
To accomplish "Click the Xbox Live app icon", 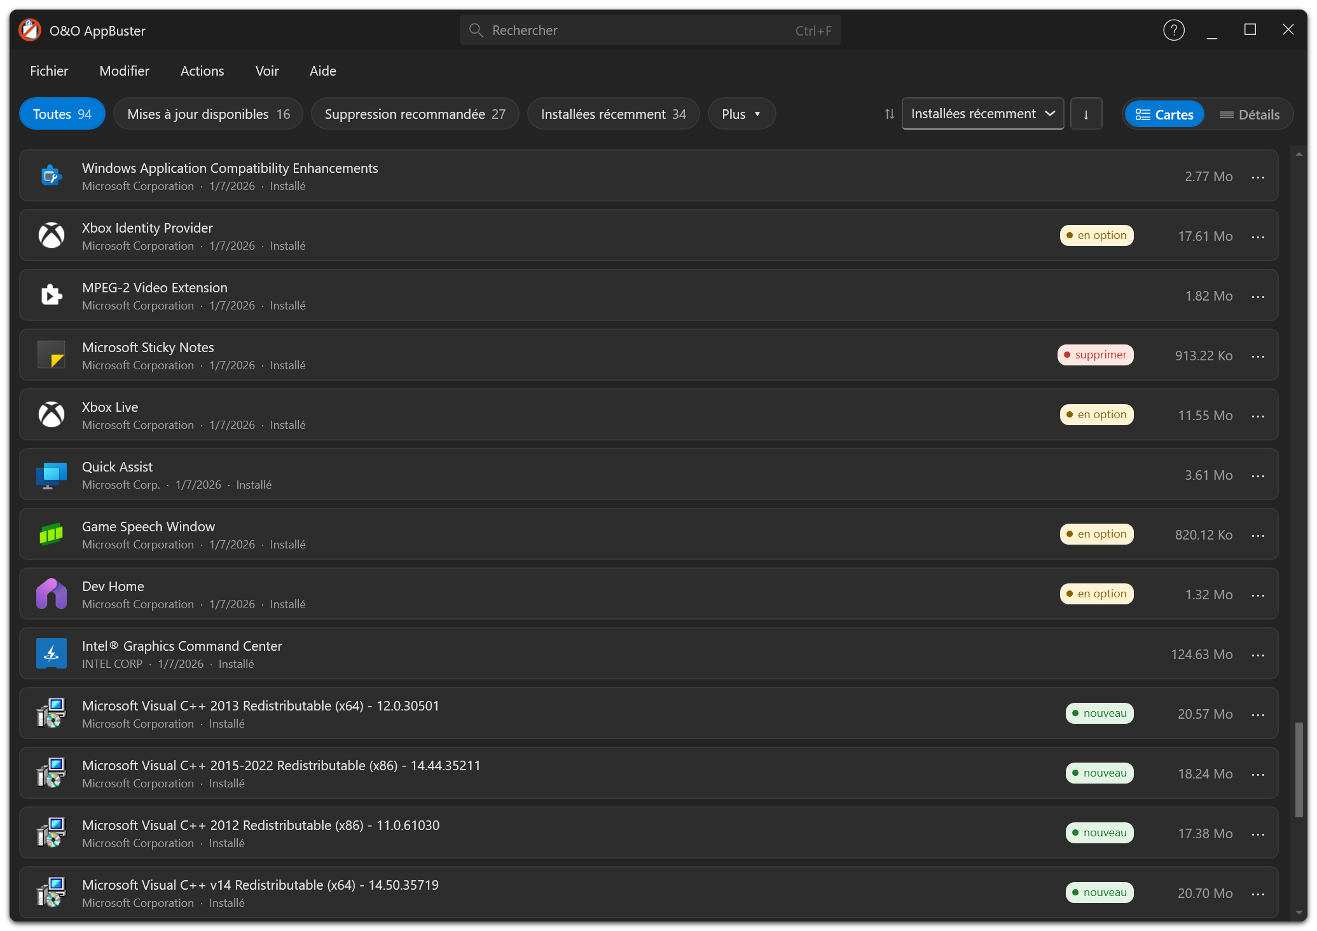I will tap(52, 415).
